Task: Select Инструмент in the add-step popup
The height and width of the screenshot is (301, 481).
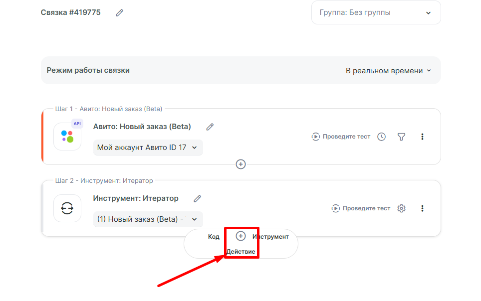Action: point(270,237)
